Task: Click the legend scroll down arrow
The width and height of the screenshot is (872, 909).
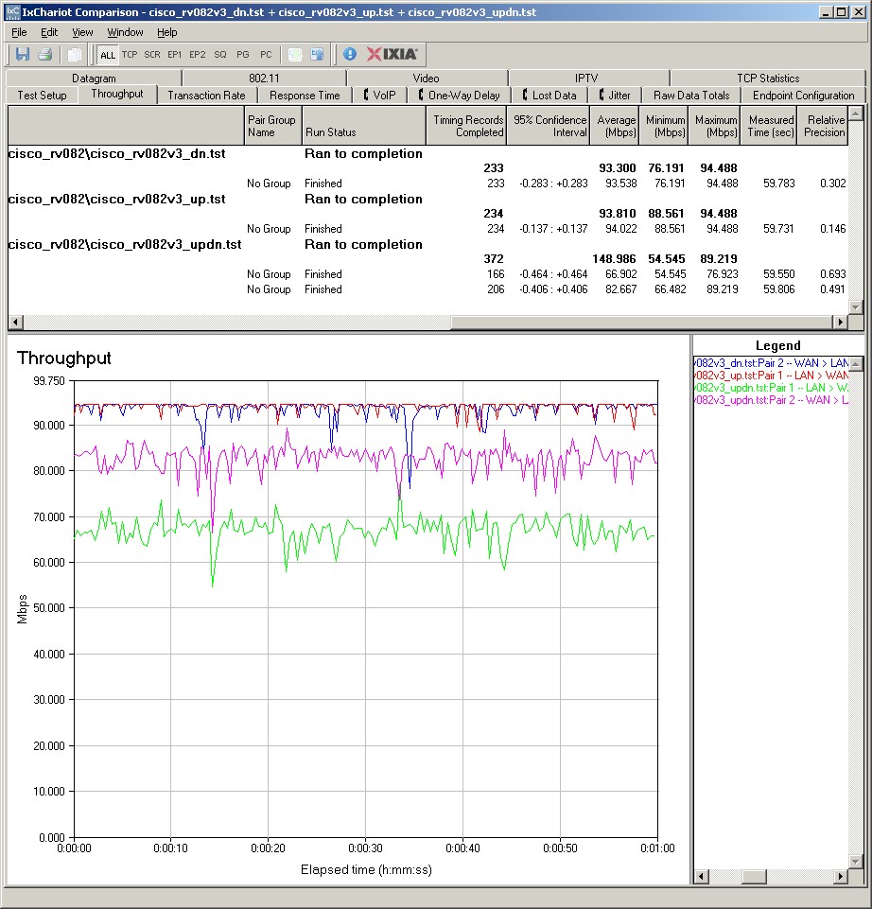Action: click(x=856, y=862)
